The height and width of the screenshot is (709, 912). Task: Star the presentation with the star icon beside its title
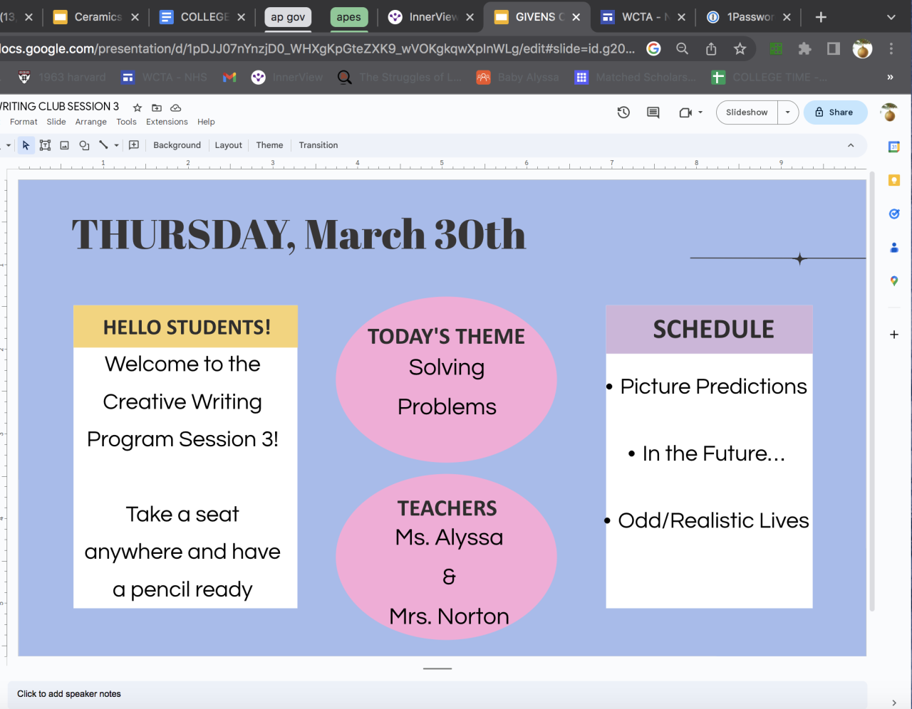[138, 107]
